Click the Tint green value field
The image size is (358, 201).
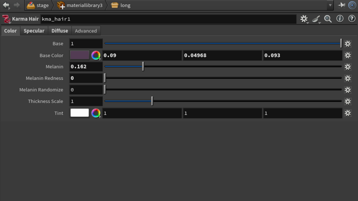222,113
